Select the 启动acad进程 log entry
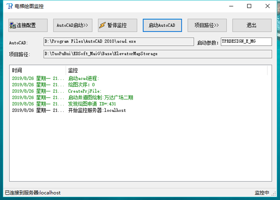 tap(84, 78)
